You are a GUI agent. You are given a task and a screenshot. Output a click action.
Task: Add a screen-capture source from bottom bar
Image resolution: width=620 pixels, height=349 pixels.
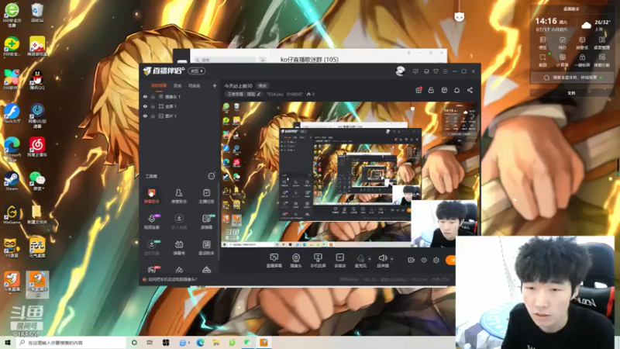[x=274, y=261]
